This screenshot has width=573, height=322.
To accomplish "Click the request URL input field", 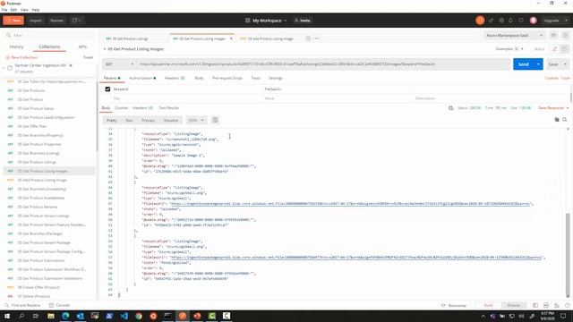I will (323, 64).
